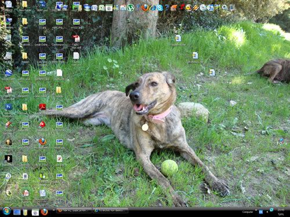This screenshot has height=217, width=290.
Task: Open the uTorrent icon in the top dock
Action: click(x=130, y=8)
